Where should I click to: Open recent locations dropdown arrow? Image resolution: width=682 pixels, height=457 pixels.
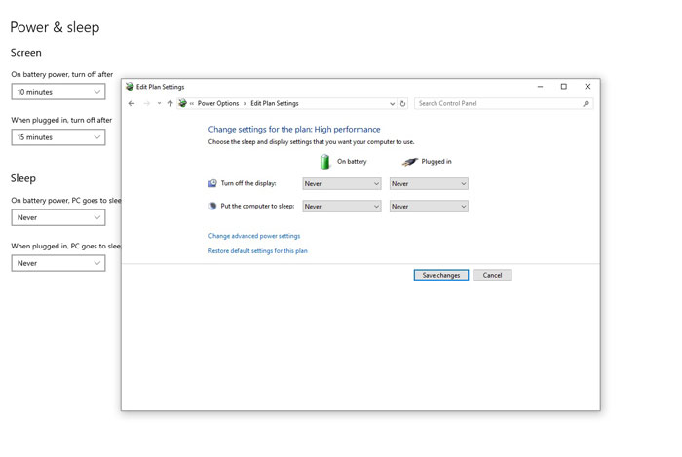click(159, 103)
